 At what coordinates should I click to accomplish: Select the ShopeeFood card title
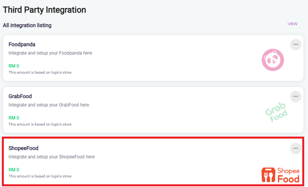[23, 148]
